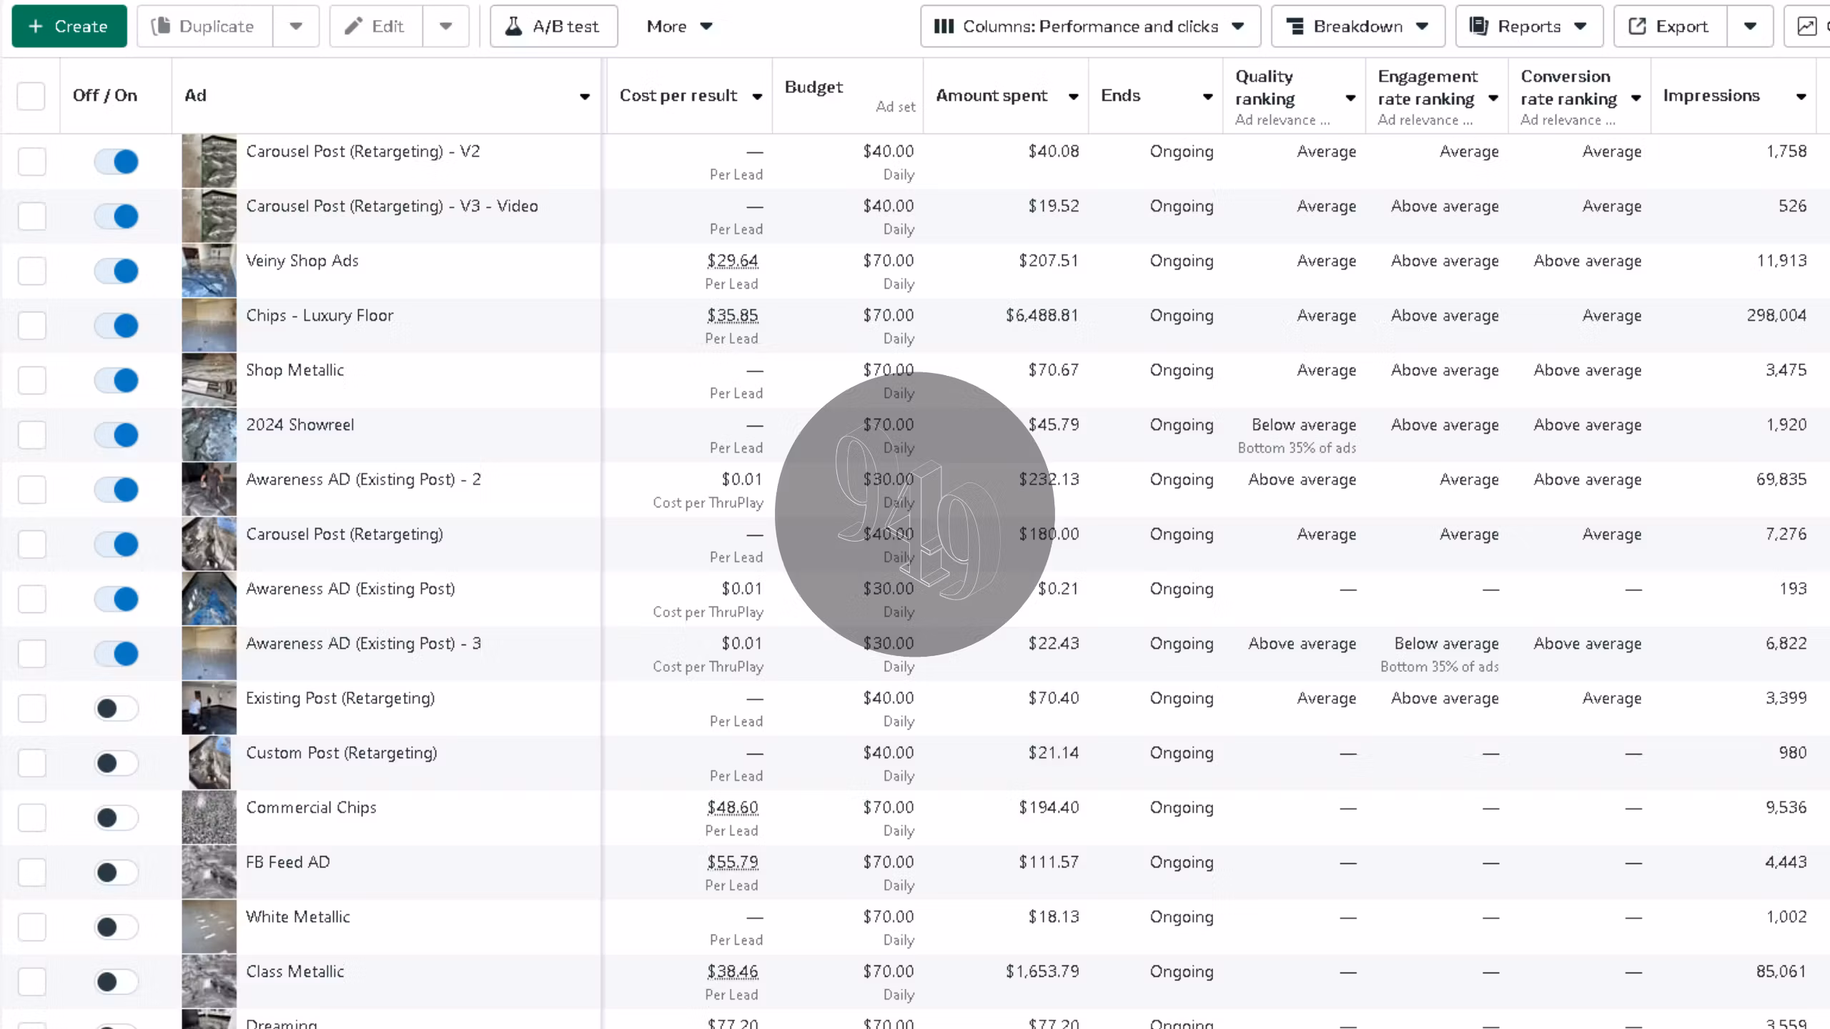Click the Duplicate copy icon
The image size is (1830, 1029).
point(161,26)
